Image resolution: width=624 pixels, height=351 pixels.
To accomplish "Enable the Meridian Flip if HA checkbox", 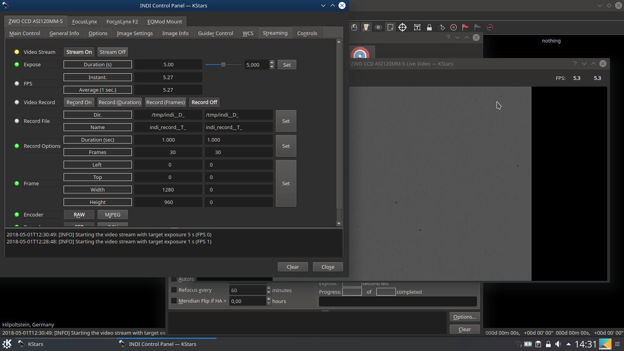I will 174,301.
